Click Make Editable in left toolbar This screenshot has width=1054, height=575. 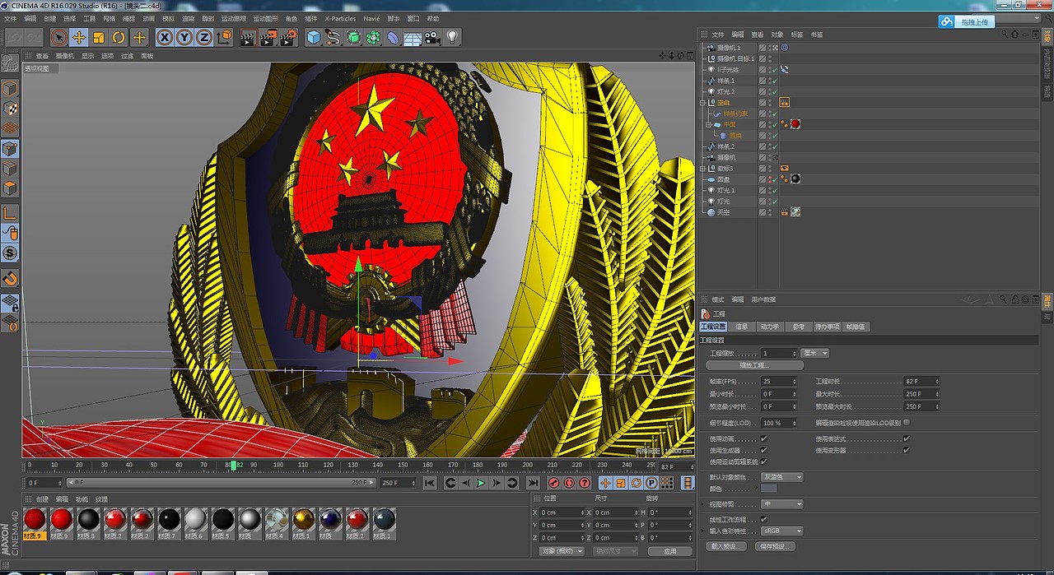tap(10, 63)
